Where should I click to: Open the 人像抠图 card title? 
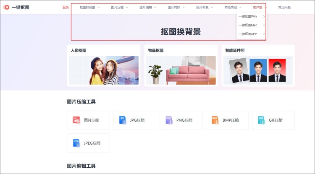(x=79, y=50)
